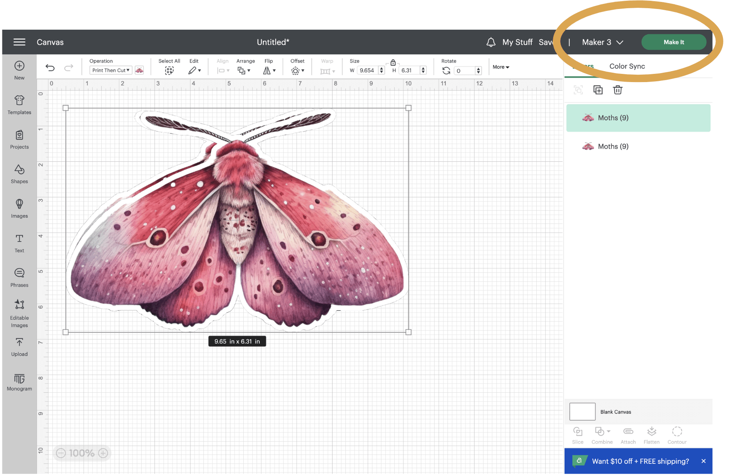Open the More options dropdown

pos(501,67)
